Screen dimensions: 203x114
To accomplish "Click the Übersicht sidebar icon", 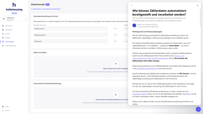I will pyautogui.click(x=3, y=26).
